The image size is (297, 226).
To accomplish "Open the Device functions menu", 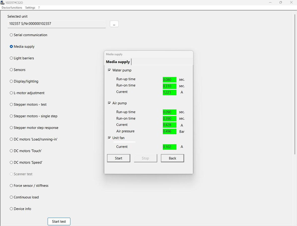I will [x=12, y=8].
